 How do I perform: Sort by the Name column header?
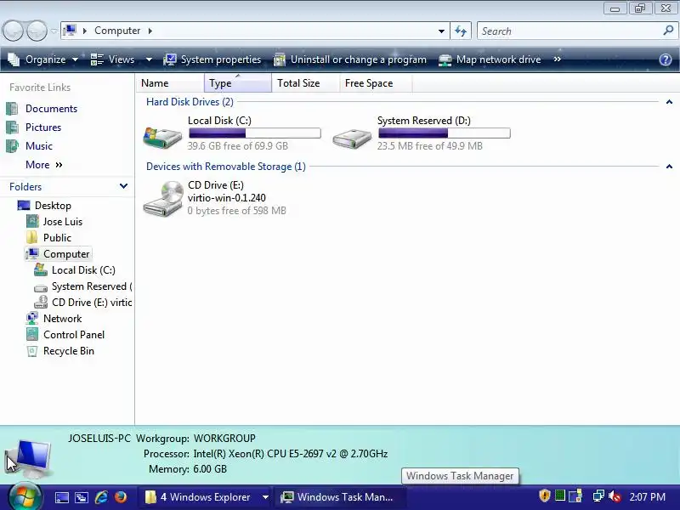pos(170,82)
